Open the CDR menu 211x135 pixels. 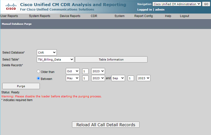tap(94, 16)
